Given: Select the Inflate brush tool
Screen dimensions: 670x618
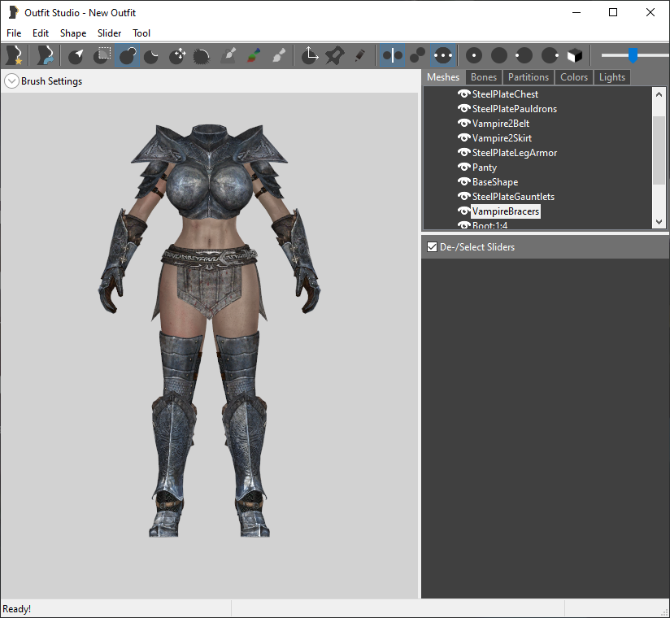Looking at the screenshot, I should tap(128, 55).
